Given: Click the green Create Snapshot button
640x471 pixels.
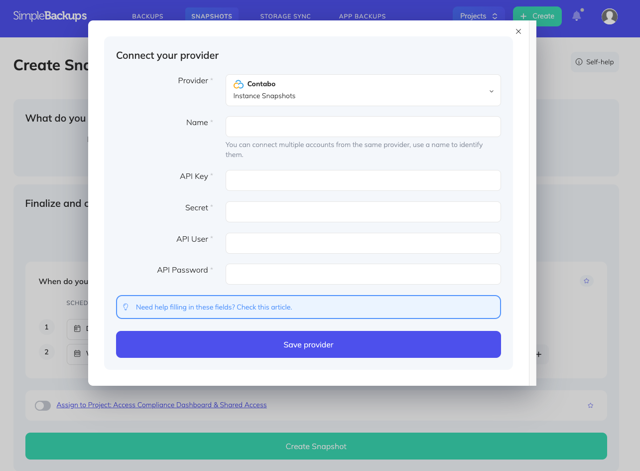Looking at the screenshot, I should tap(316, 446).
